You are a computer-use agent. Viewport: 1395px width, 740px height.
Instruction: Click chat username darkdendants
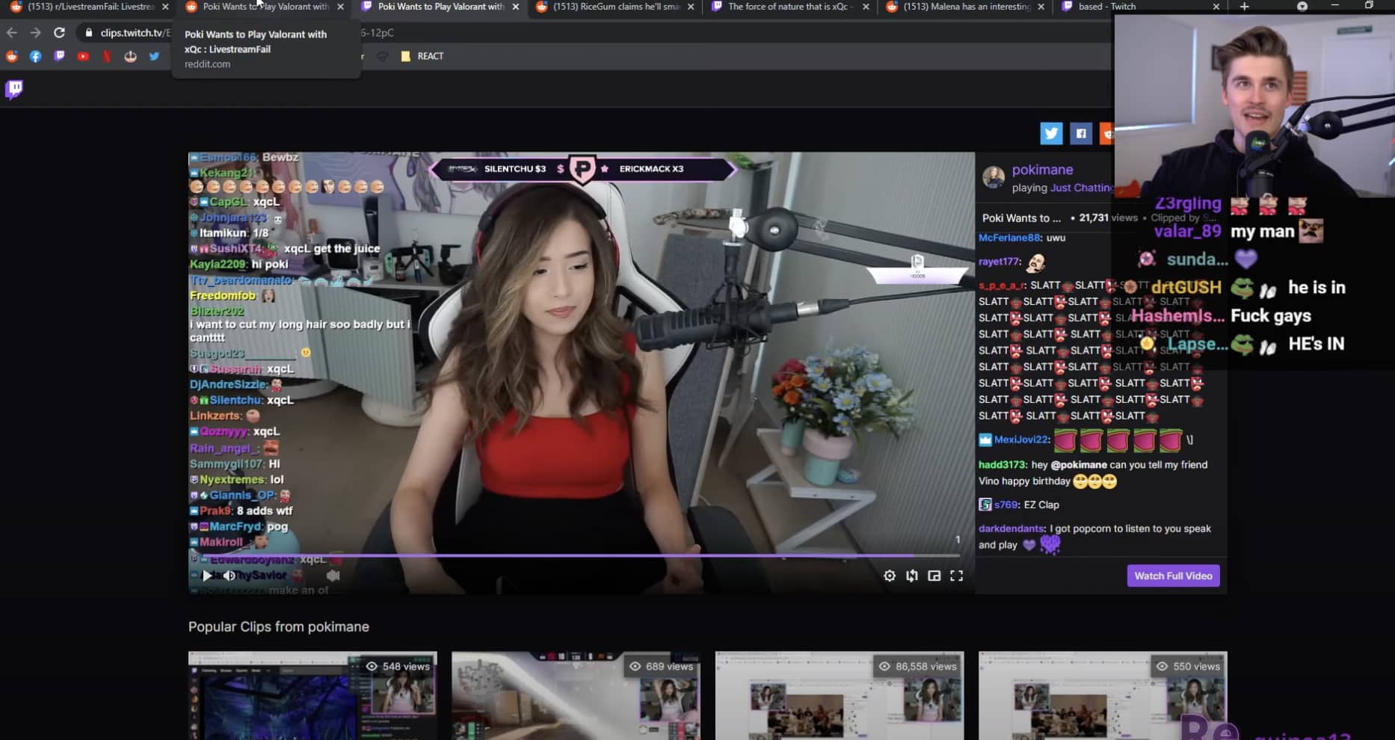pos(1011,528)
